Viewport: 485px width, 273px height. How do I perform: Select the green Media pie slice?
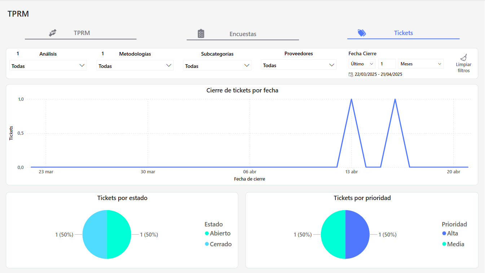click(333, 235)
